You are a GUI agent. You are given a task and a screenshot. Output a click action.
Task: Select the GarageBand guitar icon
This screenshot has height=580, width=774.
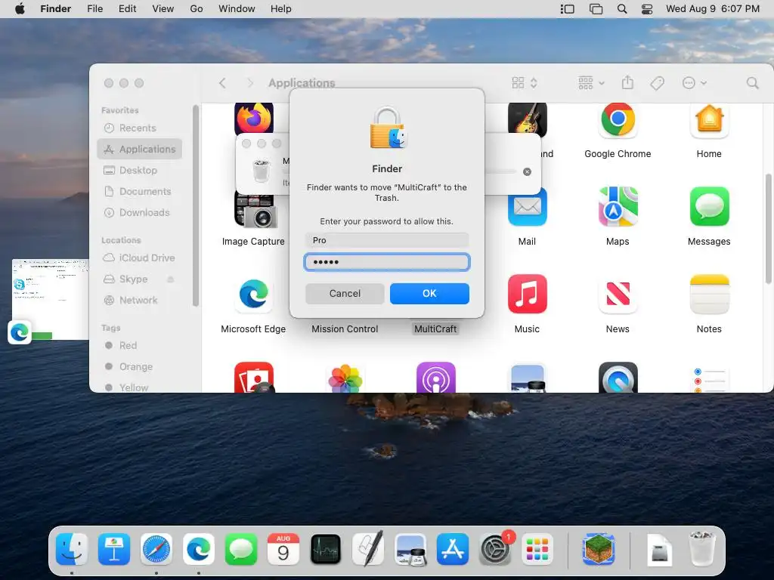(x=527, y=119)
